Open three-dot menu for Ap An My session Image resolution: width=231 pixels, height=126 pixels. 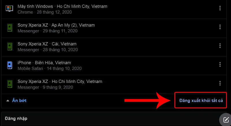point(220,27)
